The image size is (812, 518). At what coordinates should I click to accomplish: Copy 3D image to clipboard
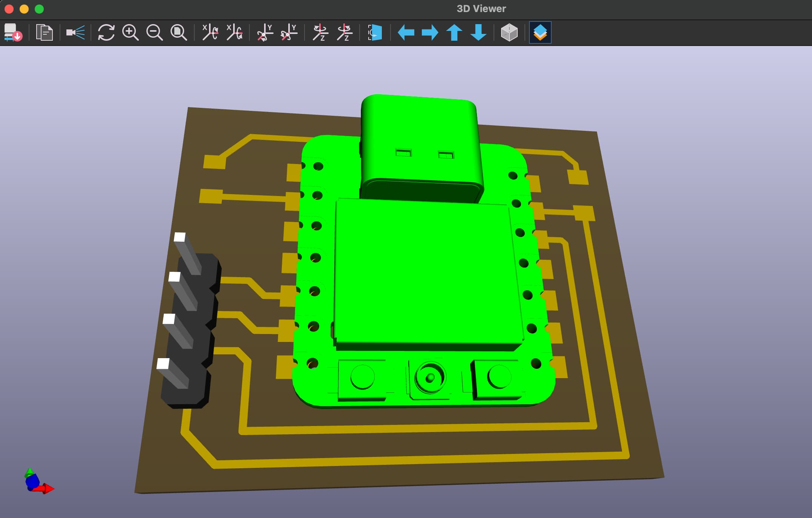click(44, 32)
